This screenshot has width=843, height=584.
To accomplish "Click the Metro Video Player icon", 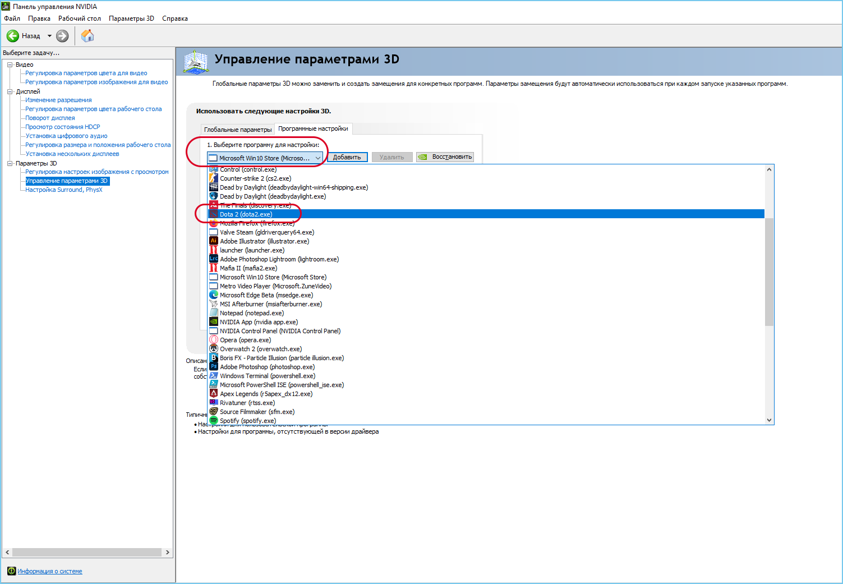I will point(213,286).
